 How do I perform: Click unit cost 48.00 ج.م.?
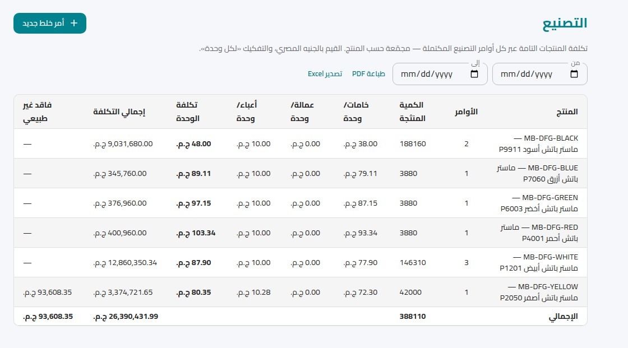193,144
